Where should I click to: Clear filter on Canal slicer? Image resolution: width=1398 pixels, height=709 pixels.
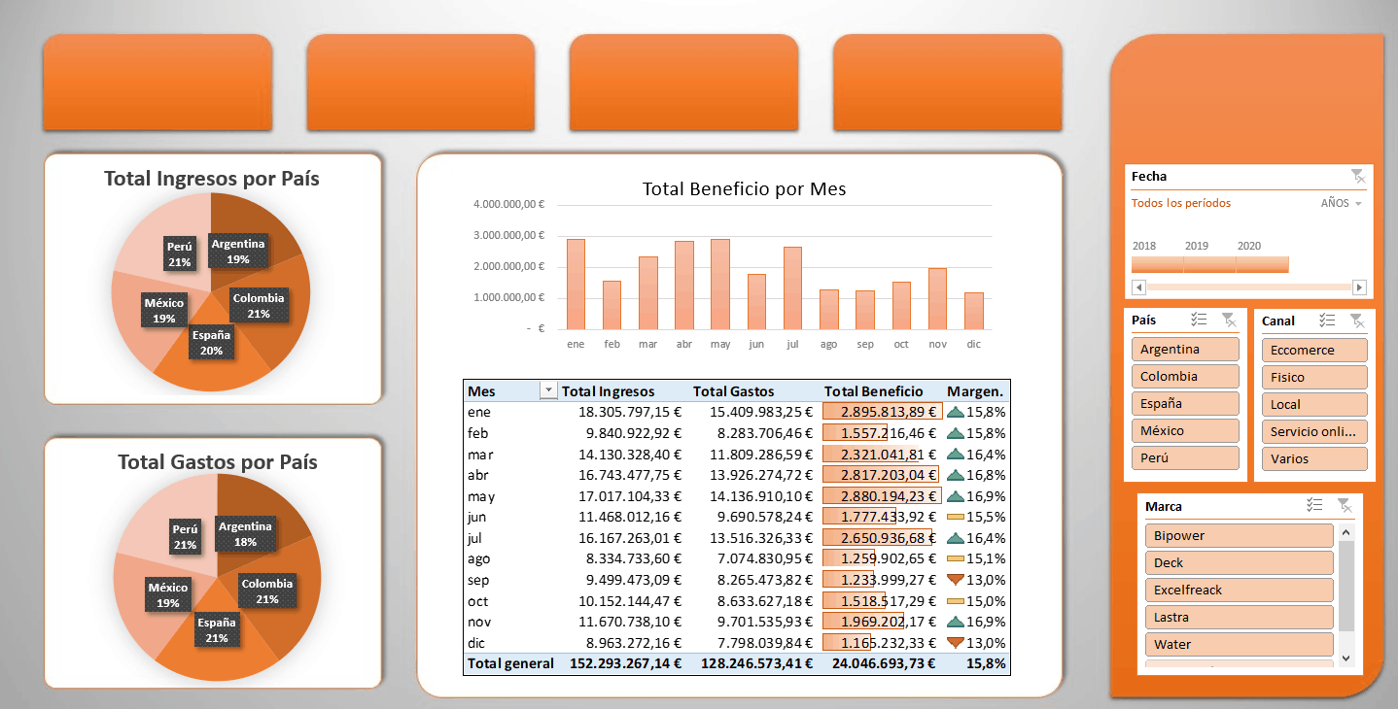[x=1357, y=321]
